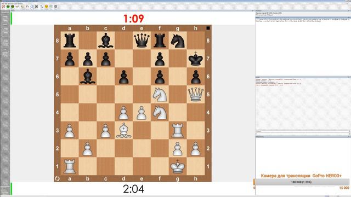Click the pen-shaped toolbar icon
Viewport: 351px width, 197px height.
tap(27, 7)
